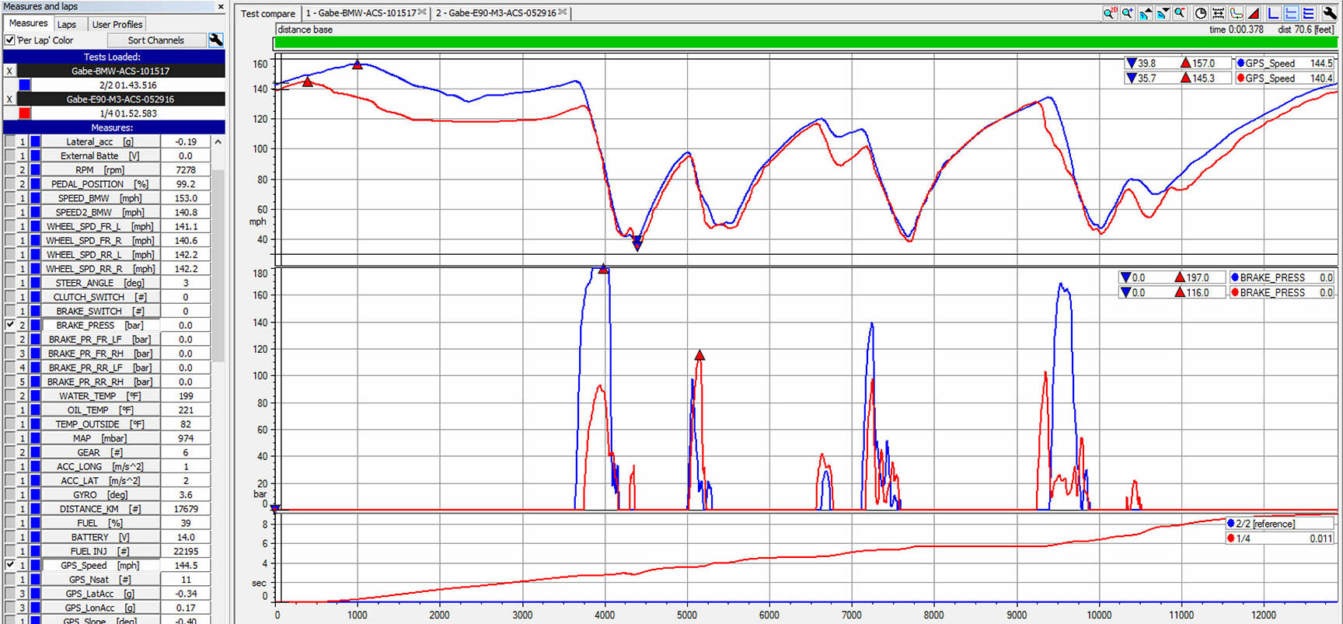1343x624 pixels.
Task: Toggle the 'Per Lap' Color checkbox
Action: point(10,40)
